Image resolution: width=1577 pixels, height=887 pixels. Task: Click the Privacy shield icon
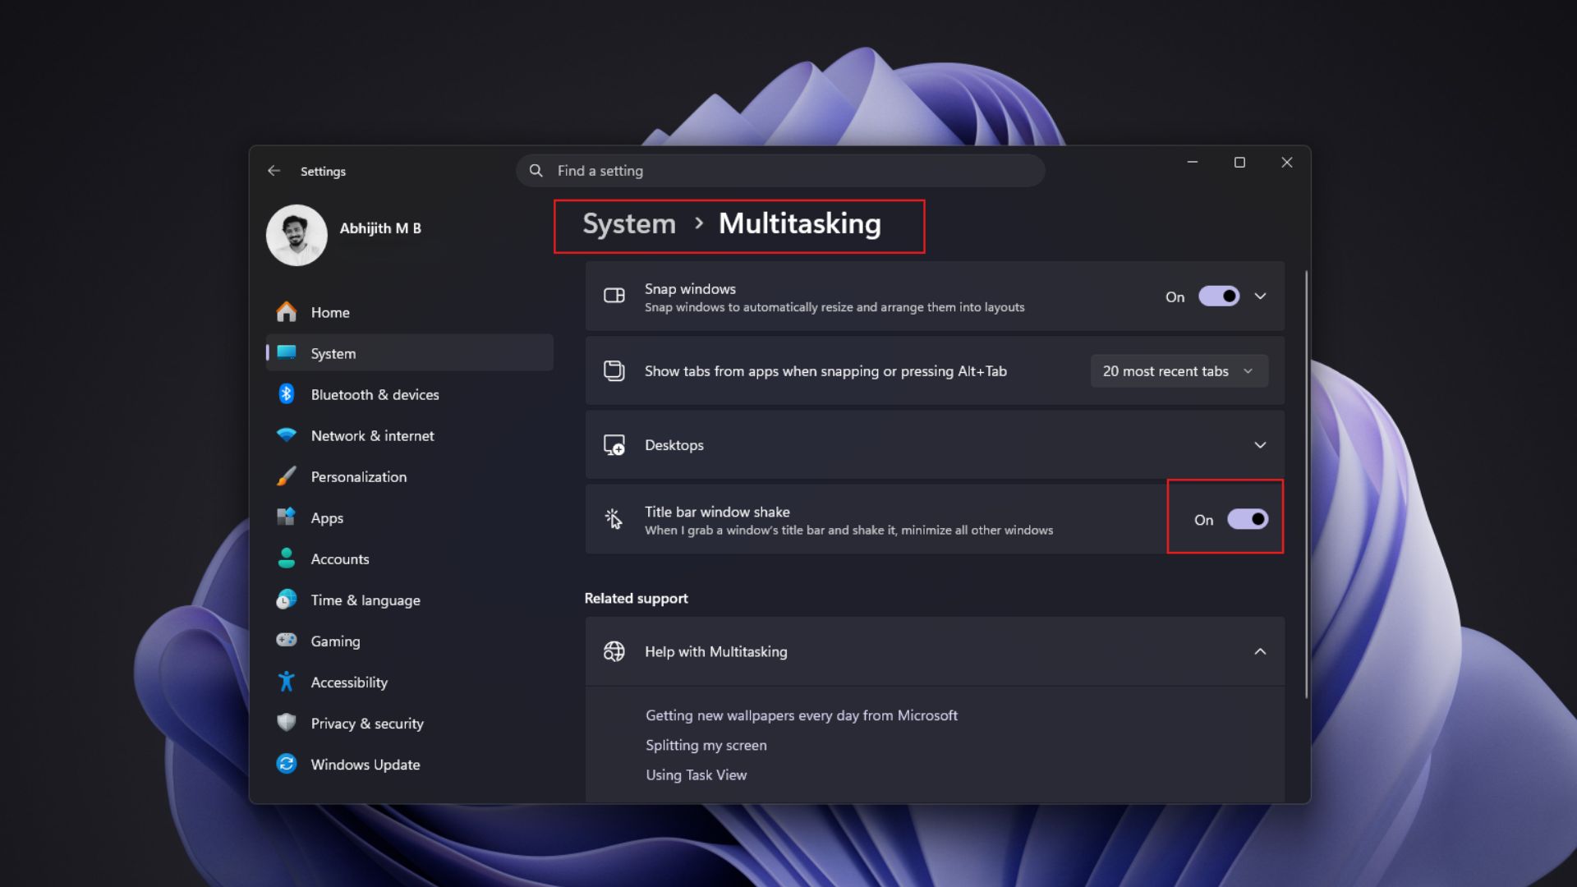coord(286,723)
